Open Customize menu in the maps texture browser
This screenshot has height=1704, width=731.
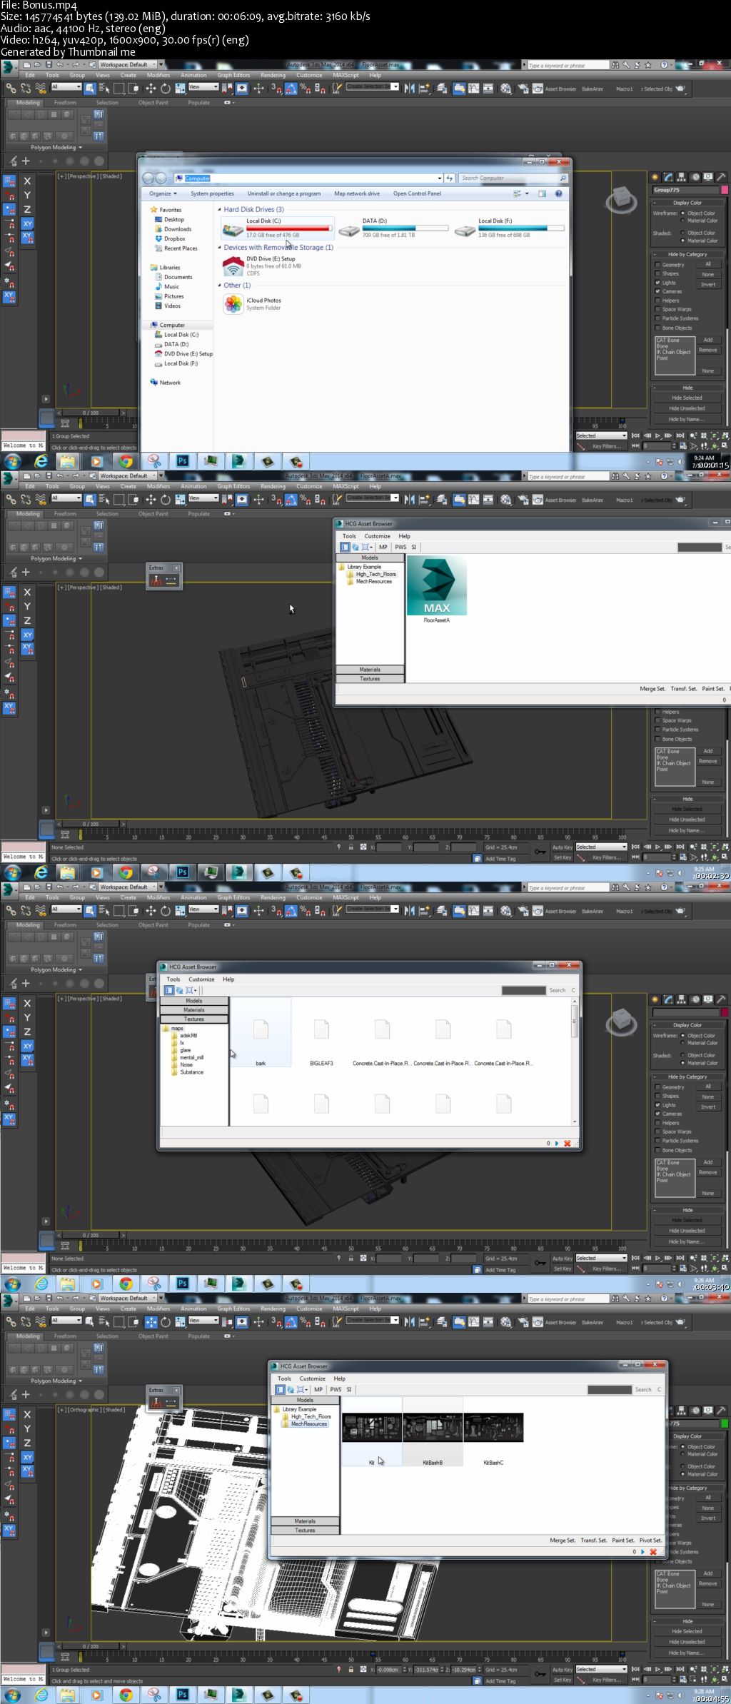(x=201, y=979)
